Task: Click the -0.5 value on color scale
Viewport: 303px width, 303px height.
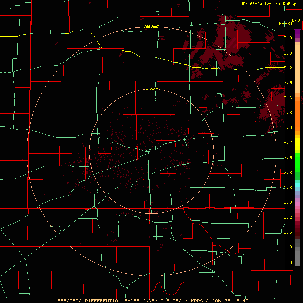Action: click(287, 232)
